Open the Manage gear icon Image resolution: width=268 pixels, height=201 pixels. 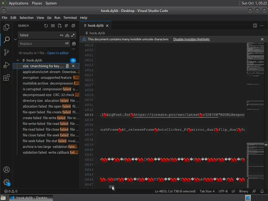point(7,182)
